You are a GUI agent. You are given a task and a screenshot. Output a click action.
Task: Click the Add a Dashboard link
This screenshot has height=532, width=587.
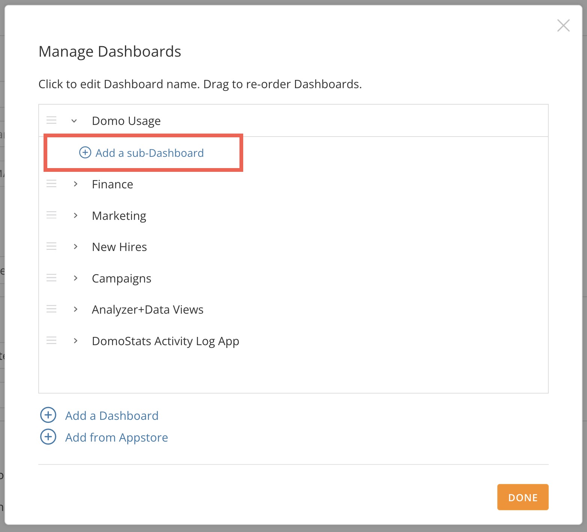(x=112, y=416)
